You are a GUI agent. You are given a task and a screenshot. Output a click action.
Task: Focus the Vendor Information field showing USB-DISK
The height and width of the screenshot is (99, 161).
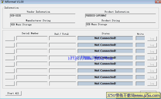[43, 16]
